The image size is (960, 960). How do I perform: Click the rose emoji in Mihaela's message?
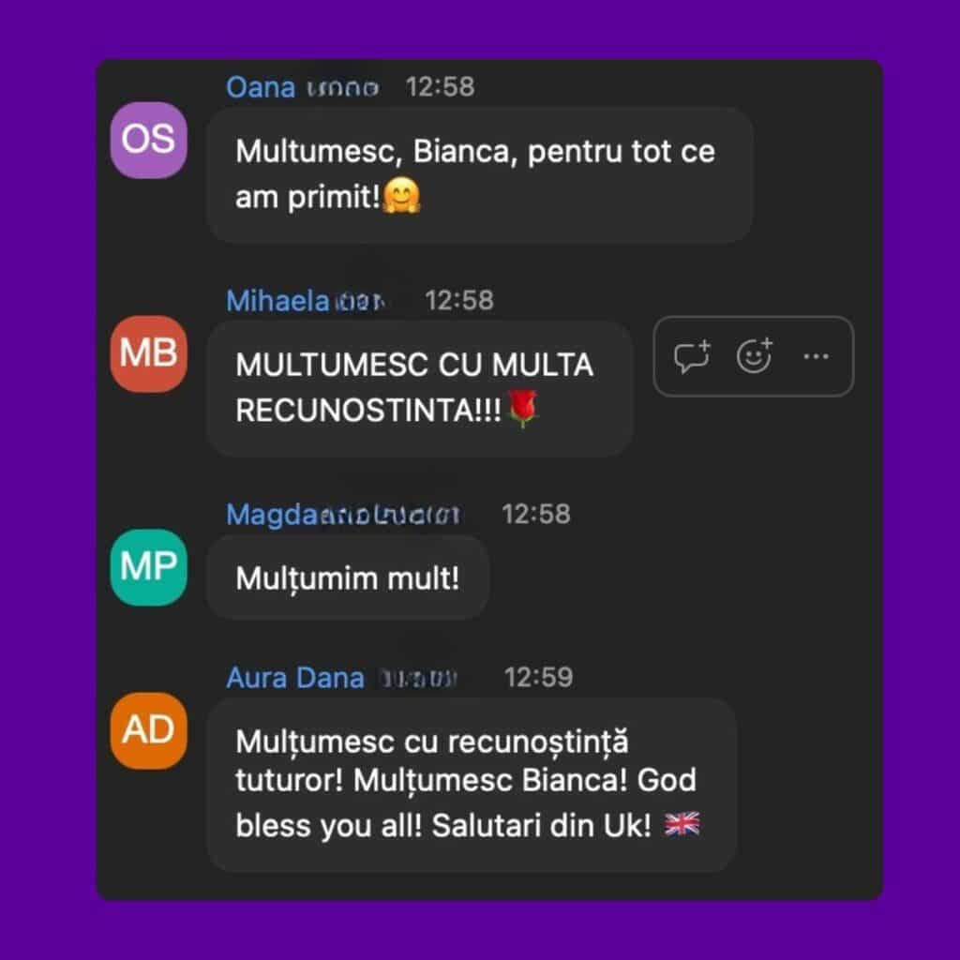click(523, 409)
